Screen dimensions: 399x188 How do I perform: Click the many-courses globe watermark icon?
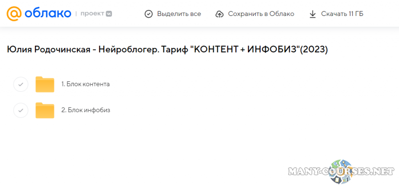[341, 172]
